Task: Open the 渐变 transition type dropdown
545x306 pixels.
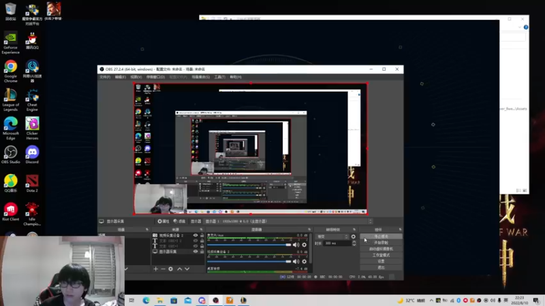Action: coord(332,237)
